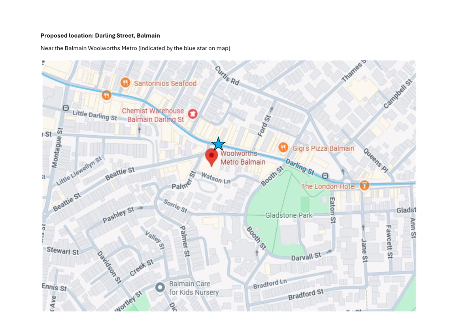Open The London Hotel text label
The image size is (472, 334).
point(328,186)
